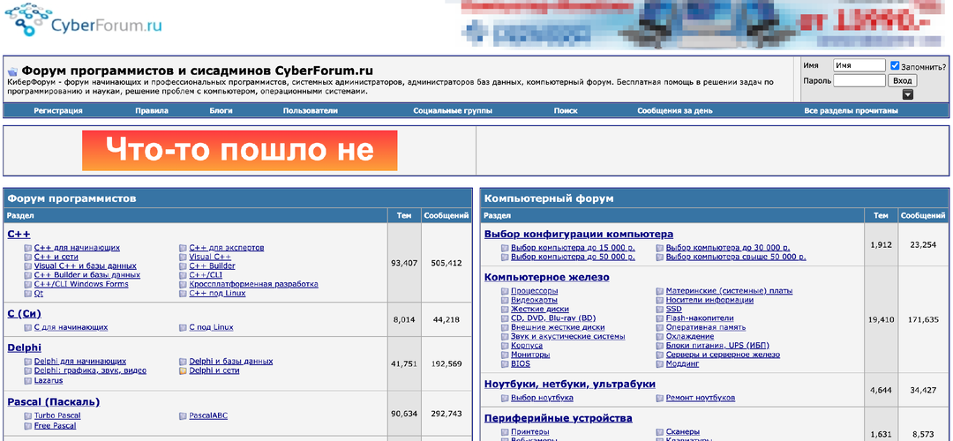
Task: Open the C++ для экспертов subforum link
Action: coord(227,248)
